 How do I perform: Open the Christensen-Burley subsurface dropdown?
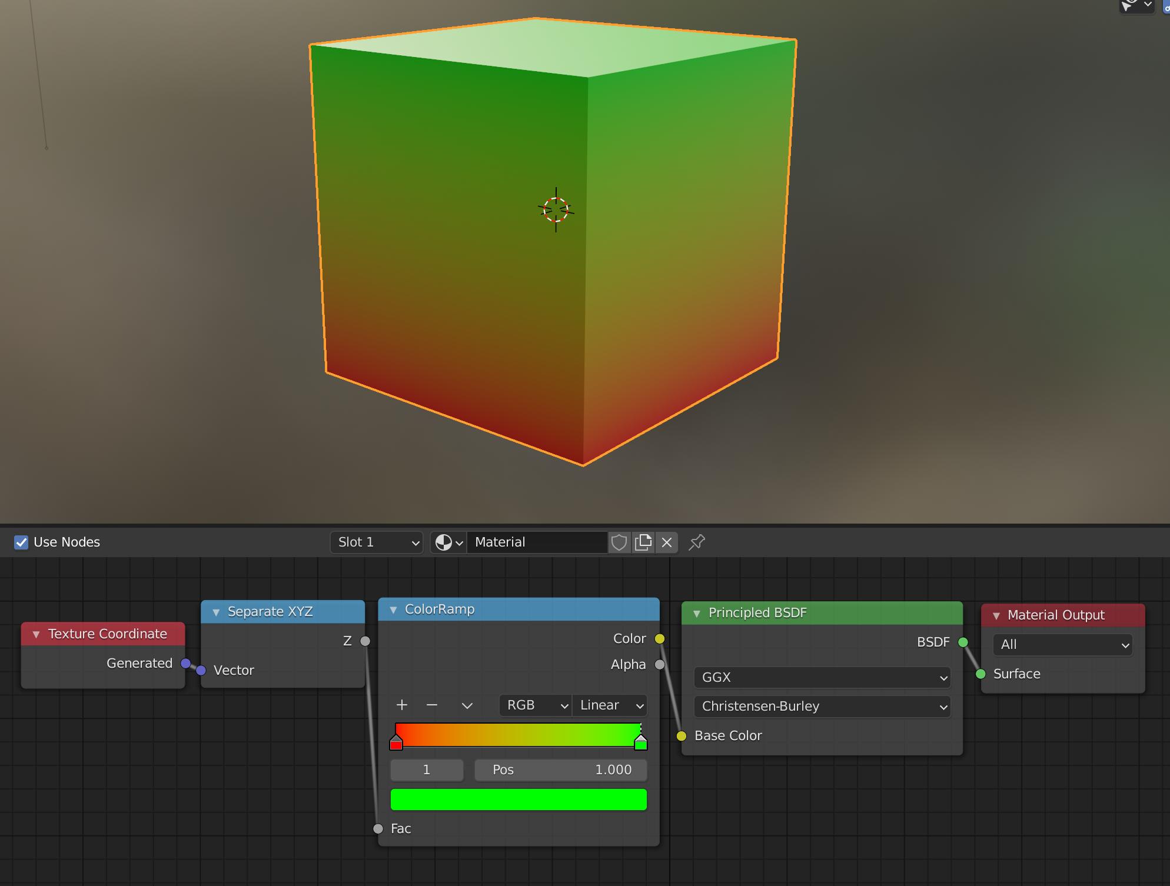[x=822, y=706]
